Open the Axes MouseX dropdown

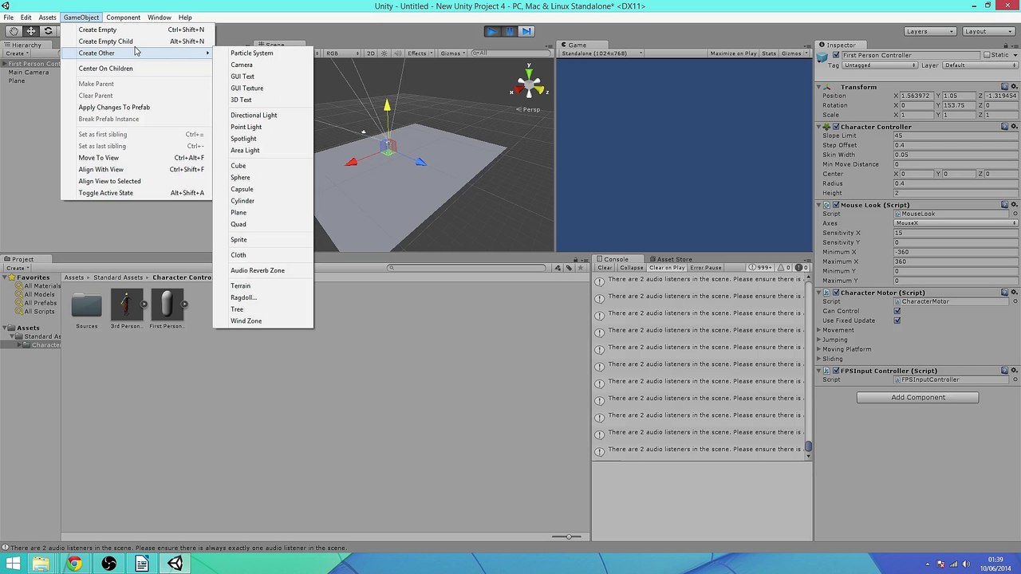pyautogui.click(x=956, y=223)
